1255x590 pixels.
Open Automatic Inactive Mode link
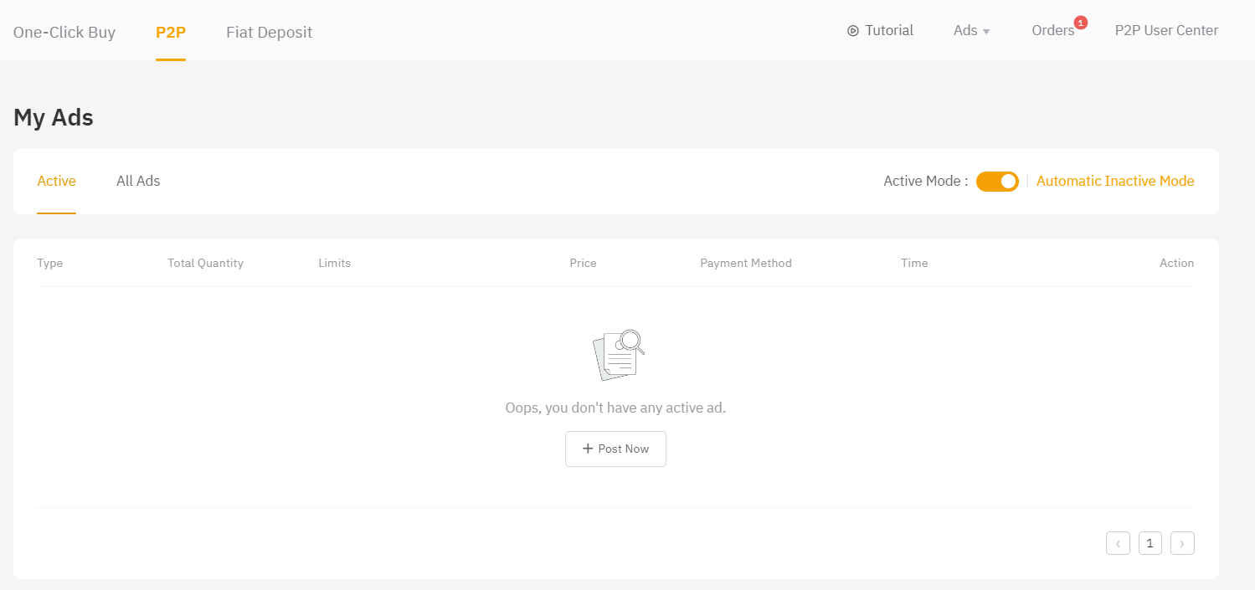pyautogui.click(x=1115, y=181)
